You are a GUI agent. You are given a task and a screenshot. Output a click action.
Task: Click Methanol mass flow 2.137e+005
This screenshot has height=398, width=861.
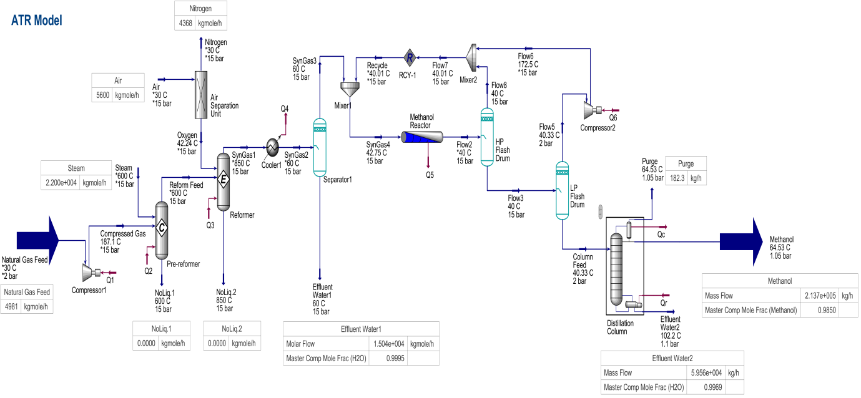820,296
